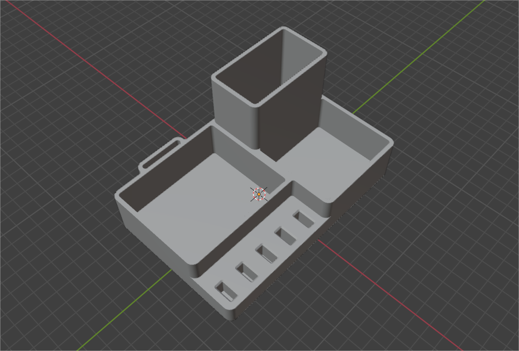Click the 3D cursor at the model center

258,194
